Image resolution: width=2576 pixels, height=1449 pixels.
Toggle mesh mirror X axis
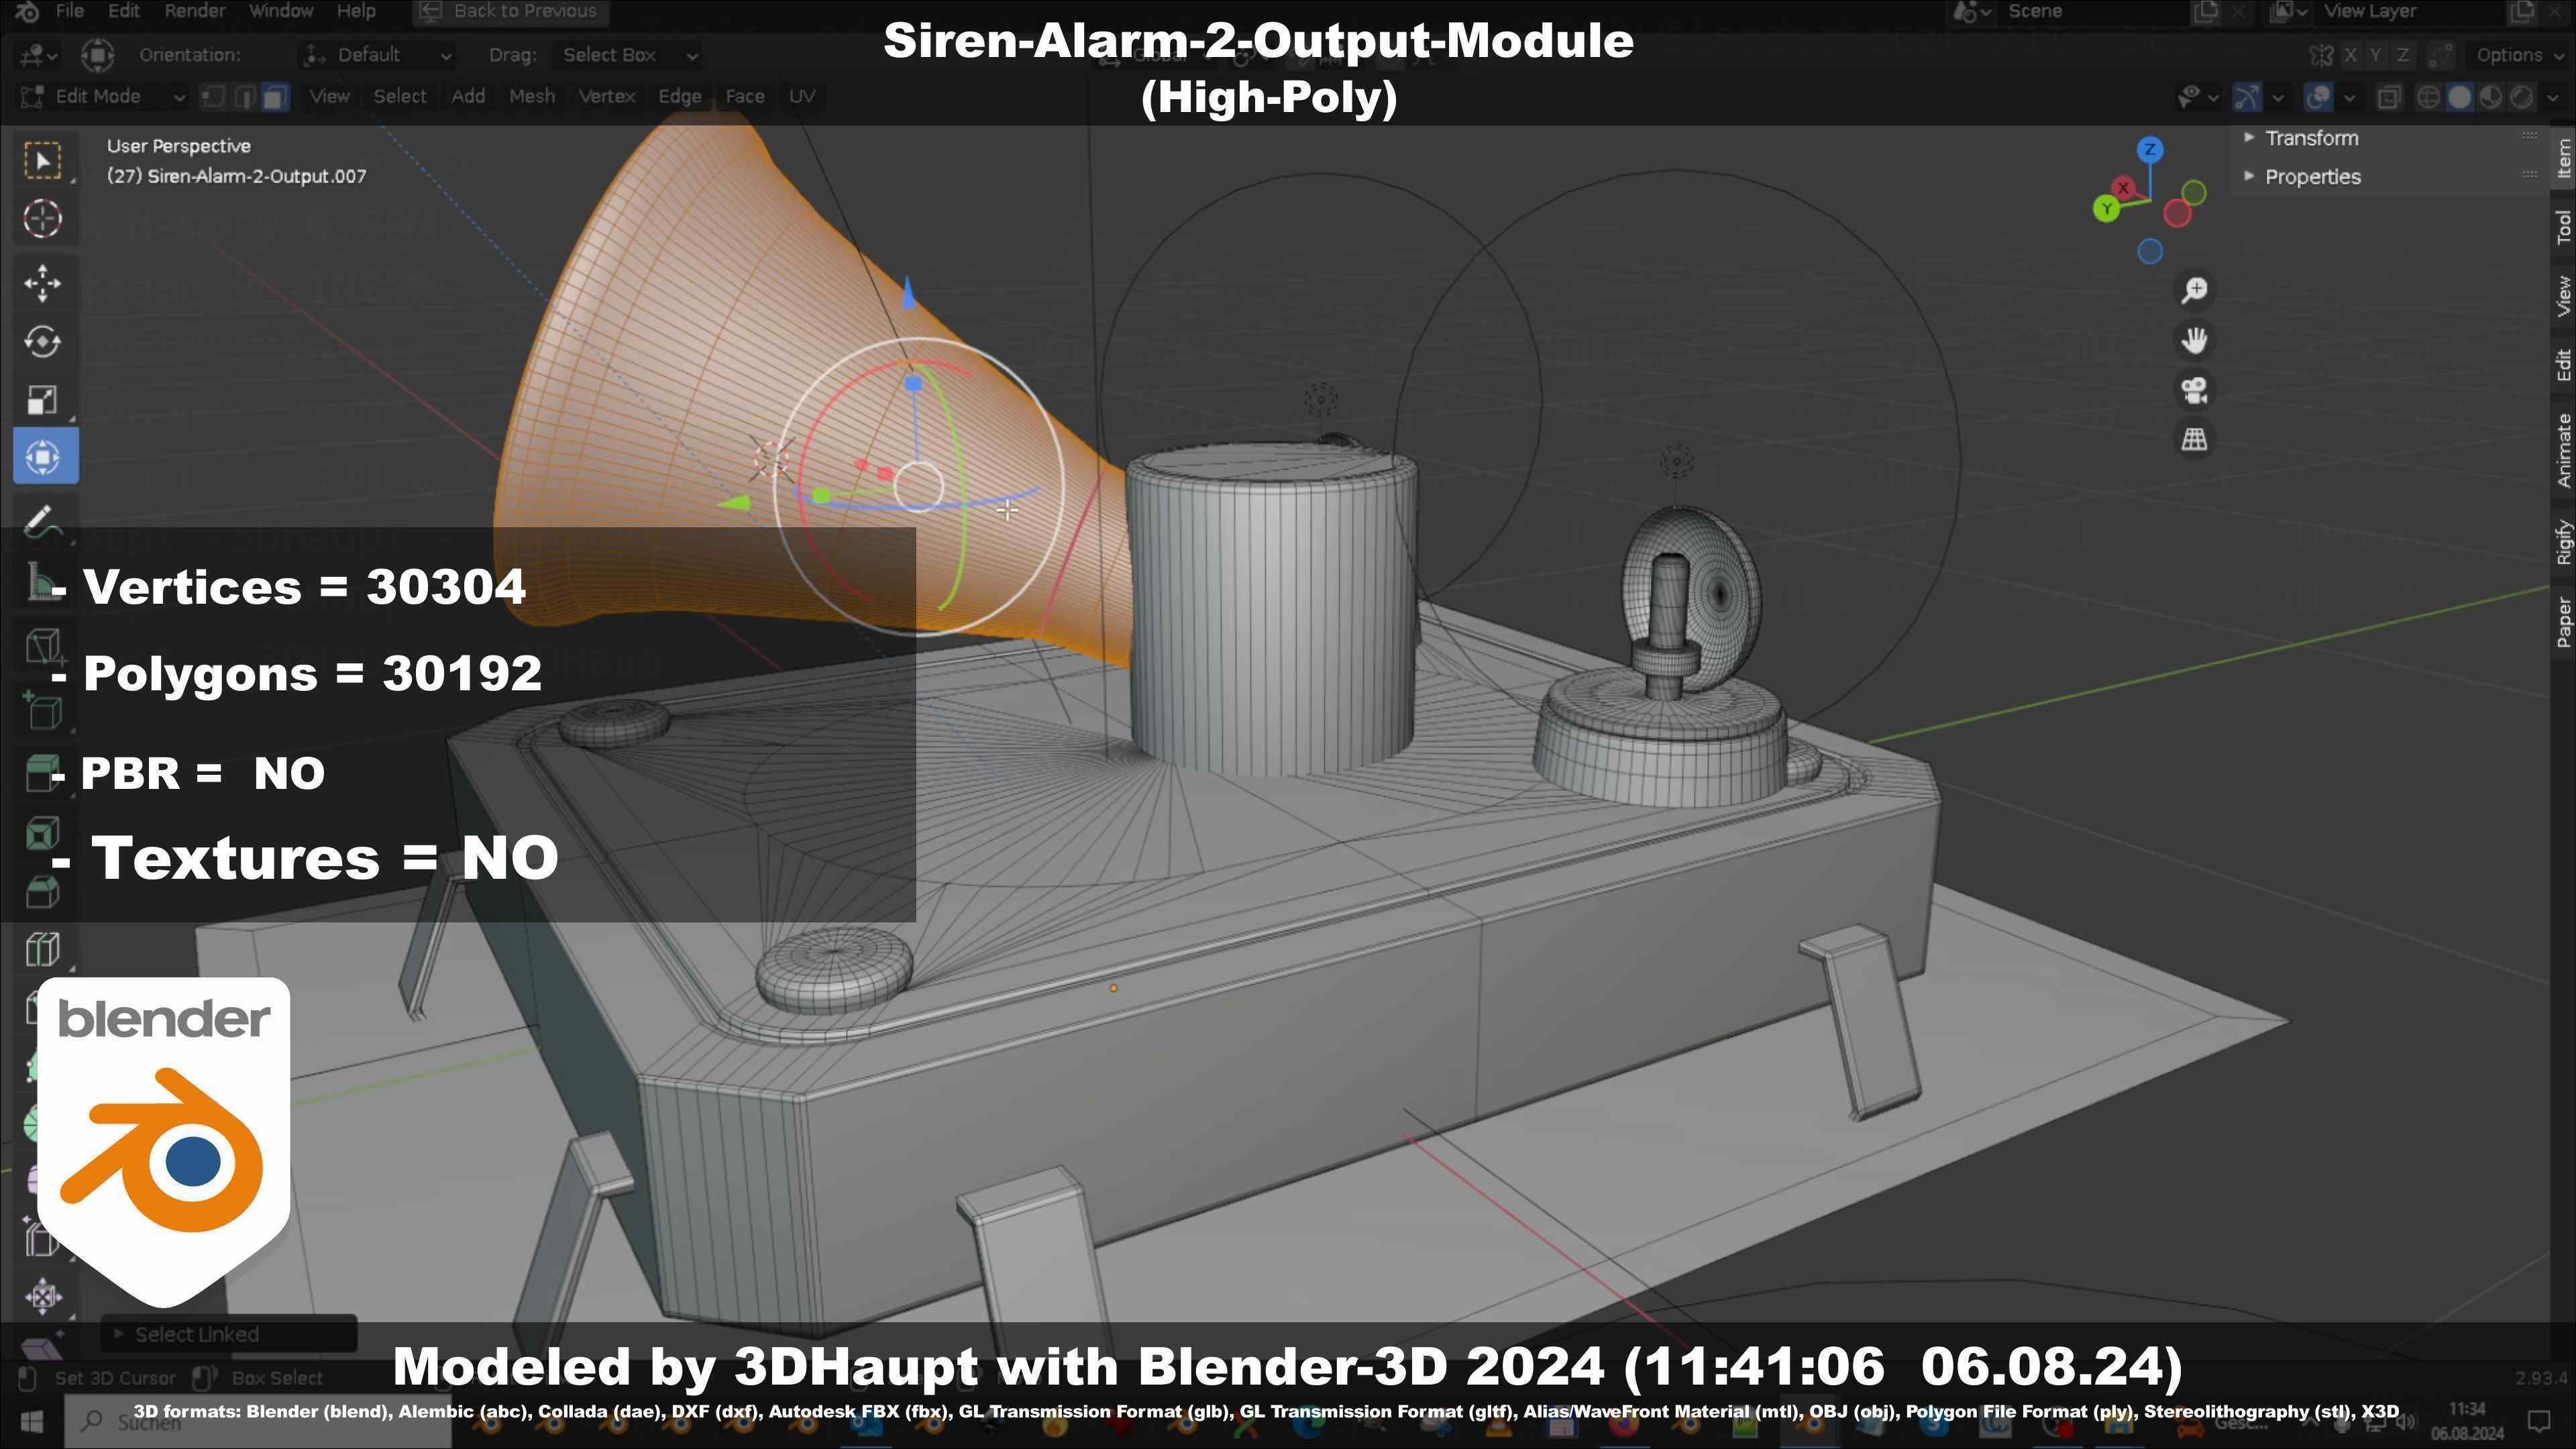tap(2350, 55)
